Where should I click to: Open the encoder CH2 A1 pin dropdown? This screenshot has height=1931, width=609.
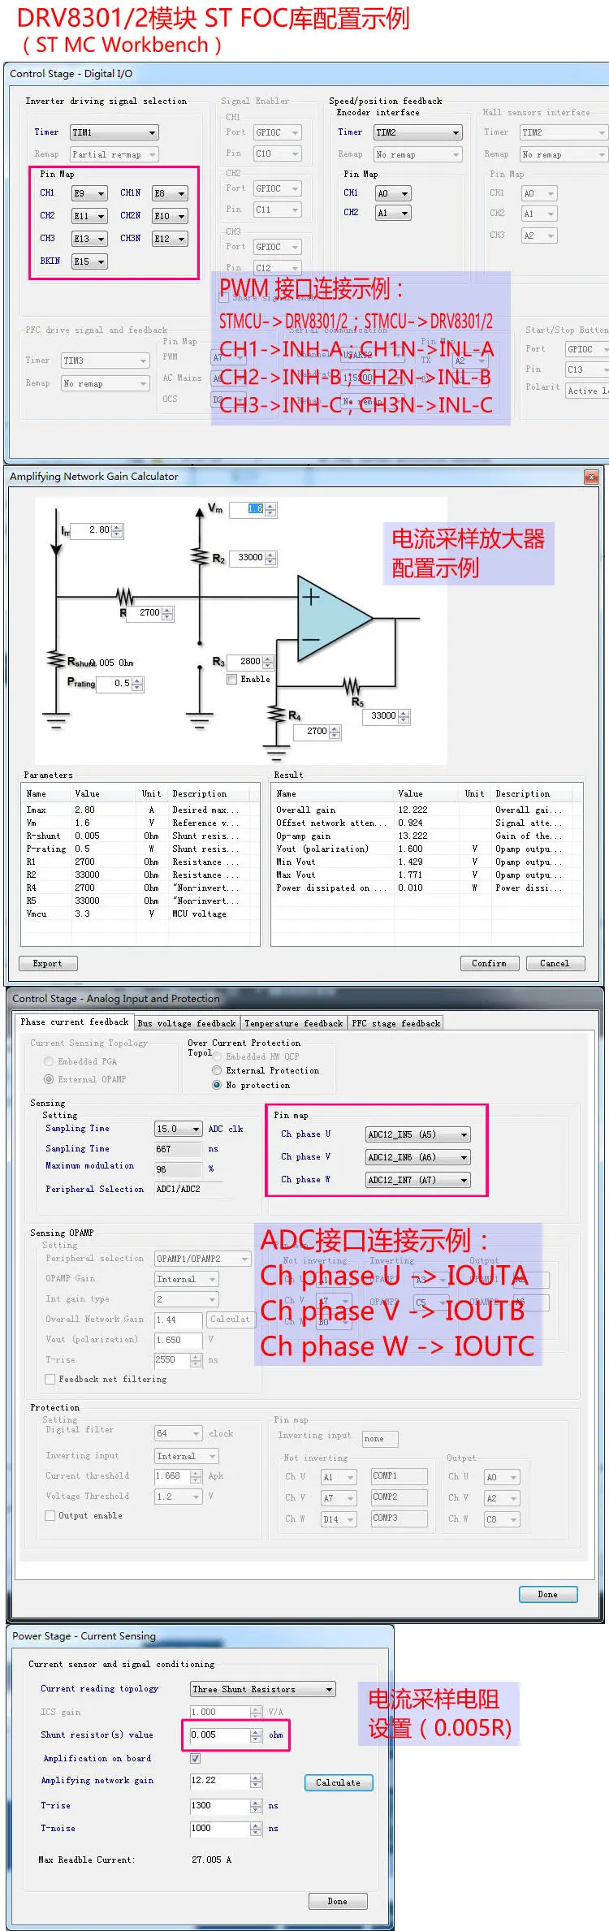[393, 214]
